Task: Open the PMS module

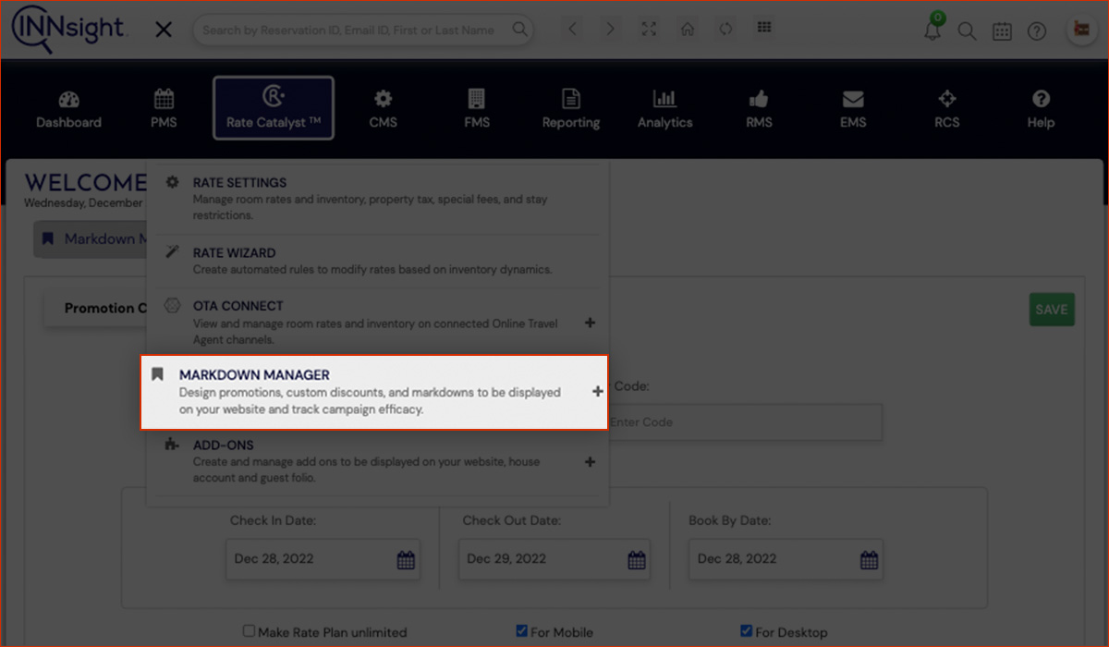Action: click(x=164, y=109)
